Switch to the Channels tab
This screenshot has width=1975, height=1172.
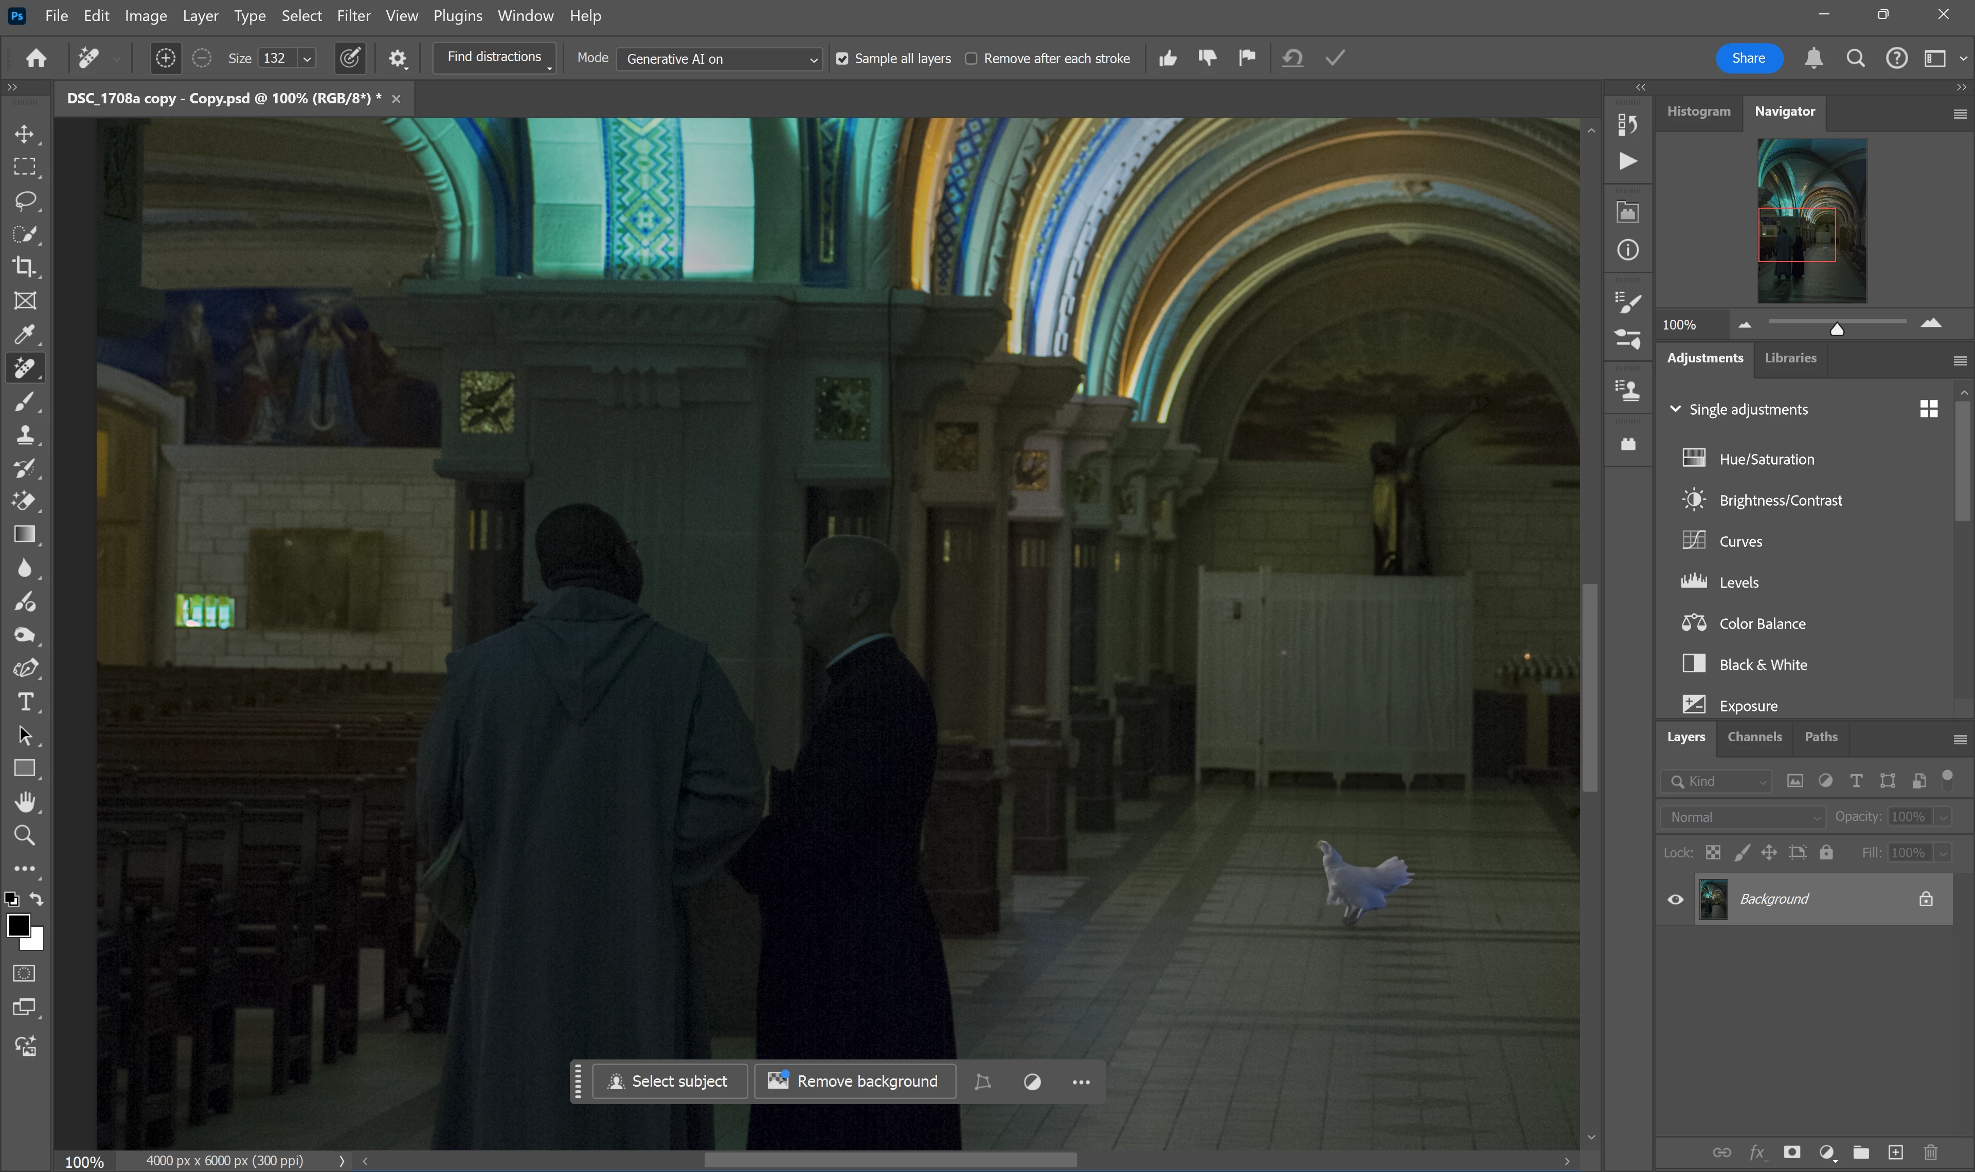[1754, 737]
